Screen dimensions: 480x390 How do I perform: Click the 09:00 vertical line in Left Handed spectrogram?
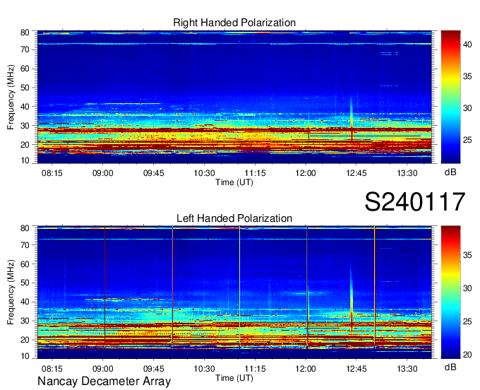click(x=104, y=288)
